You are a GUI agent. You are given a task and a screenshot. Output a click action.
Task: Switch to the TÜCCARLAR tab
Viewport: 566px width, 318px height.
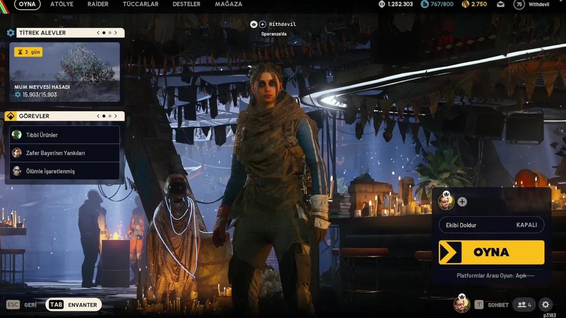141,4
